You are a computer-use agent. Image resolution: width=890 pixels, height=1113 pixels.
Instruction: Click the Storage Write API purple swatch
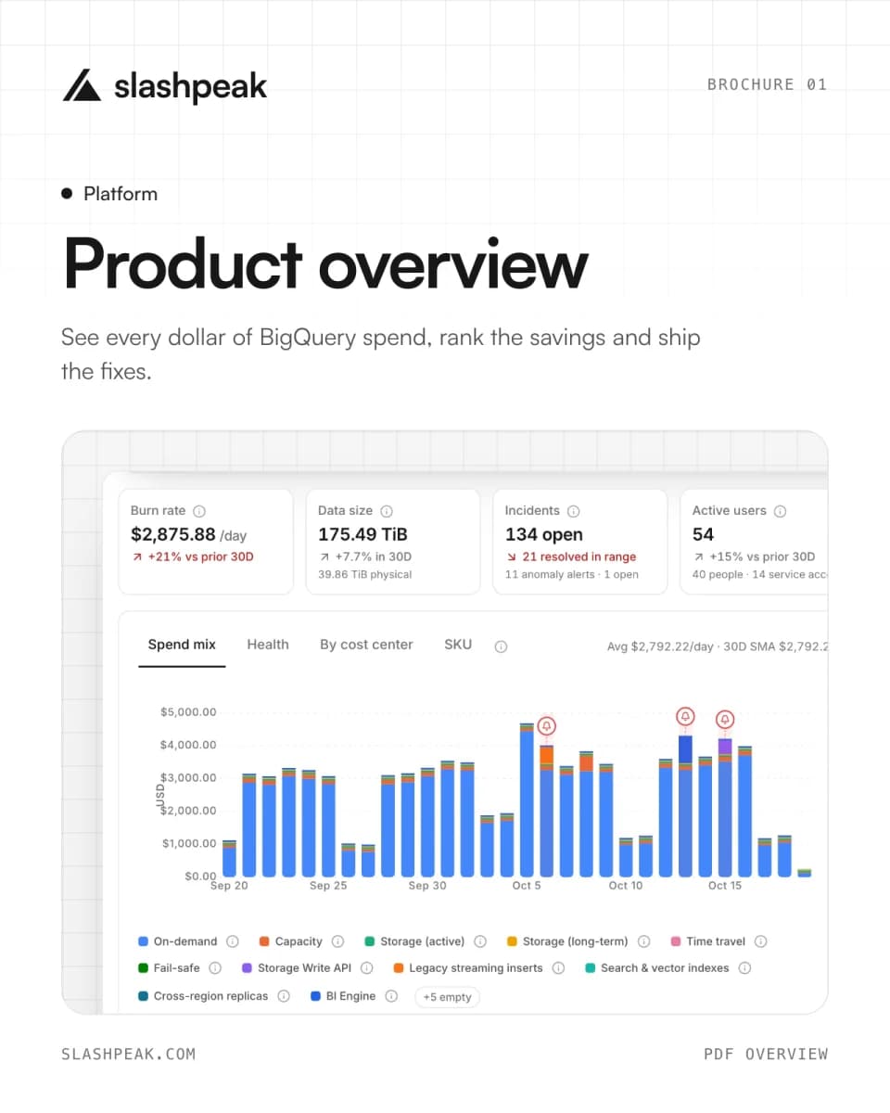pos(247,968)
